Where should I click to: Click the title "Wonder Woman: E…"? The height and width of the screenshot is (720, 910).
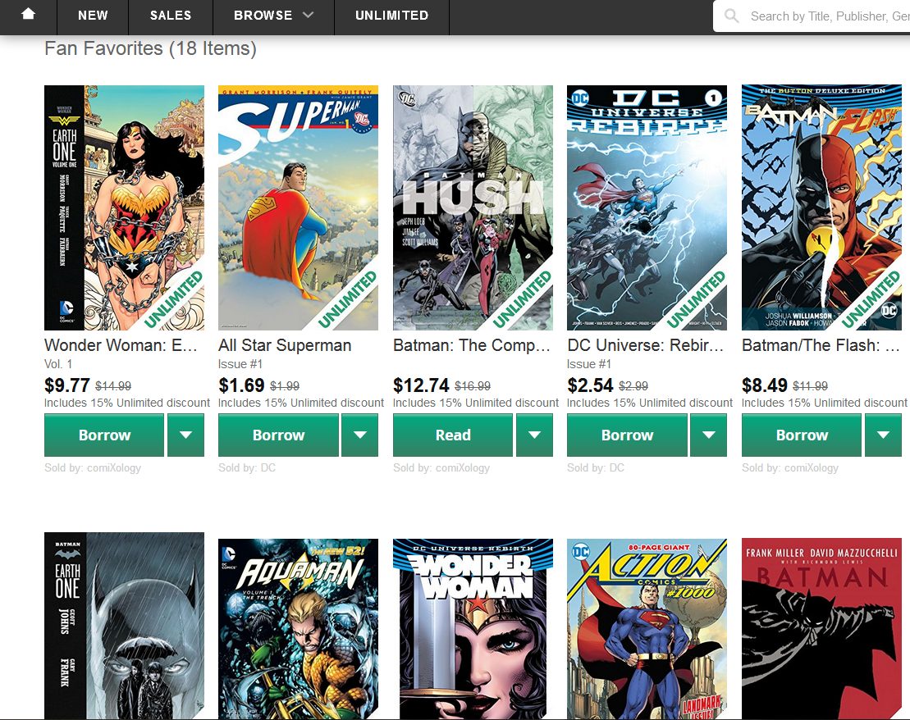[x=121, y=345]
